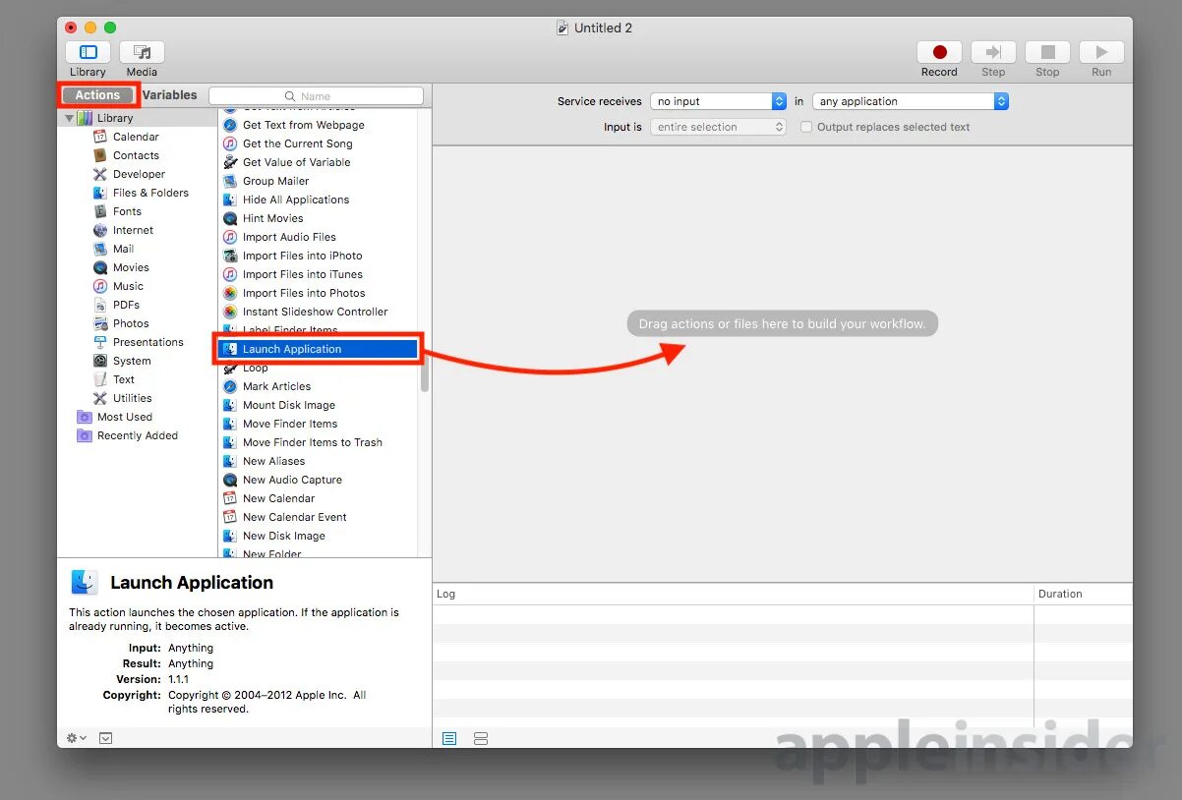
Task: Show the variables view icon below log
Action: pos(481,738)
